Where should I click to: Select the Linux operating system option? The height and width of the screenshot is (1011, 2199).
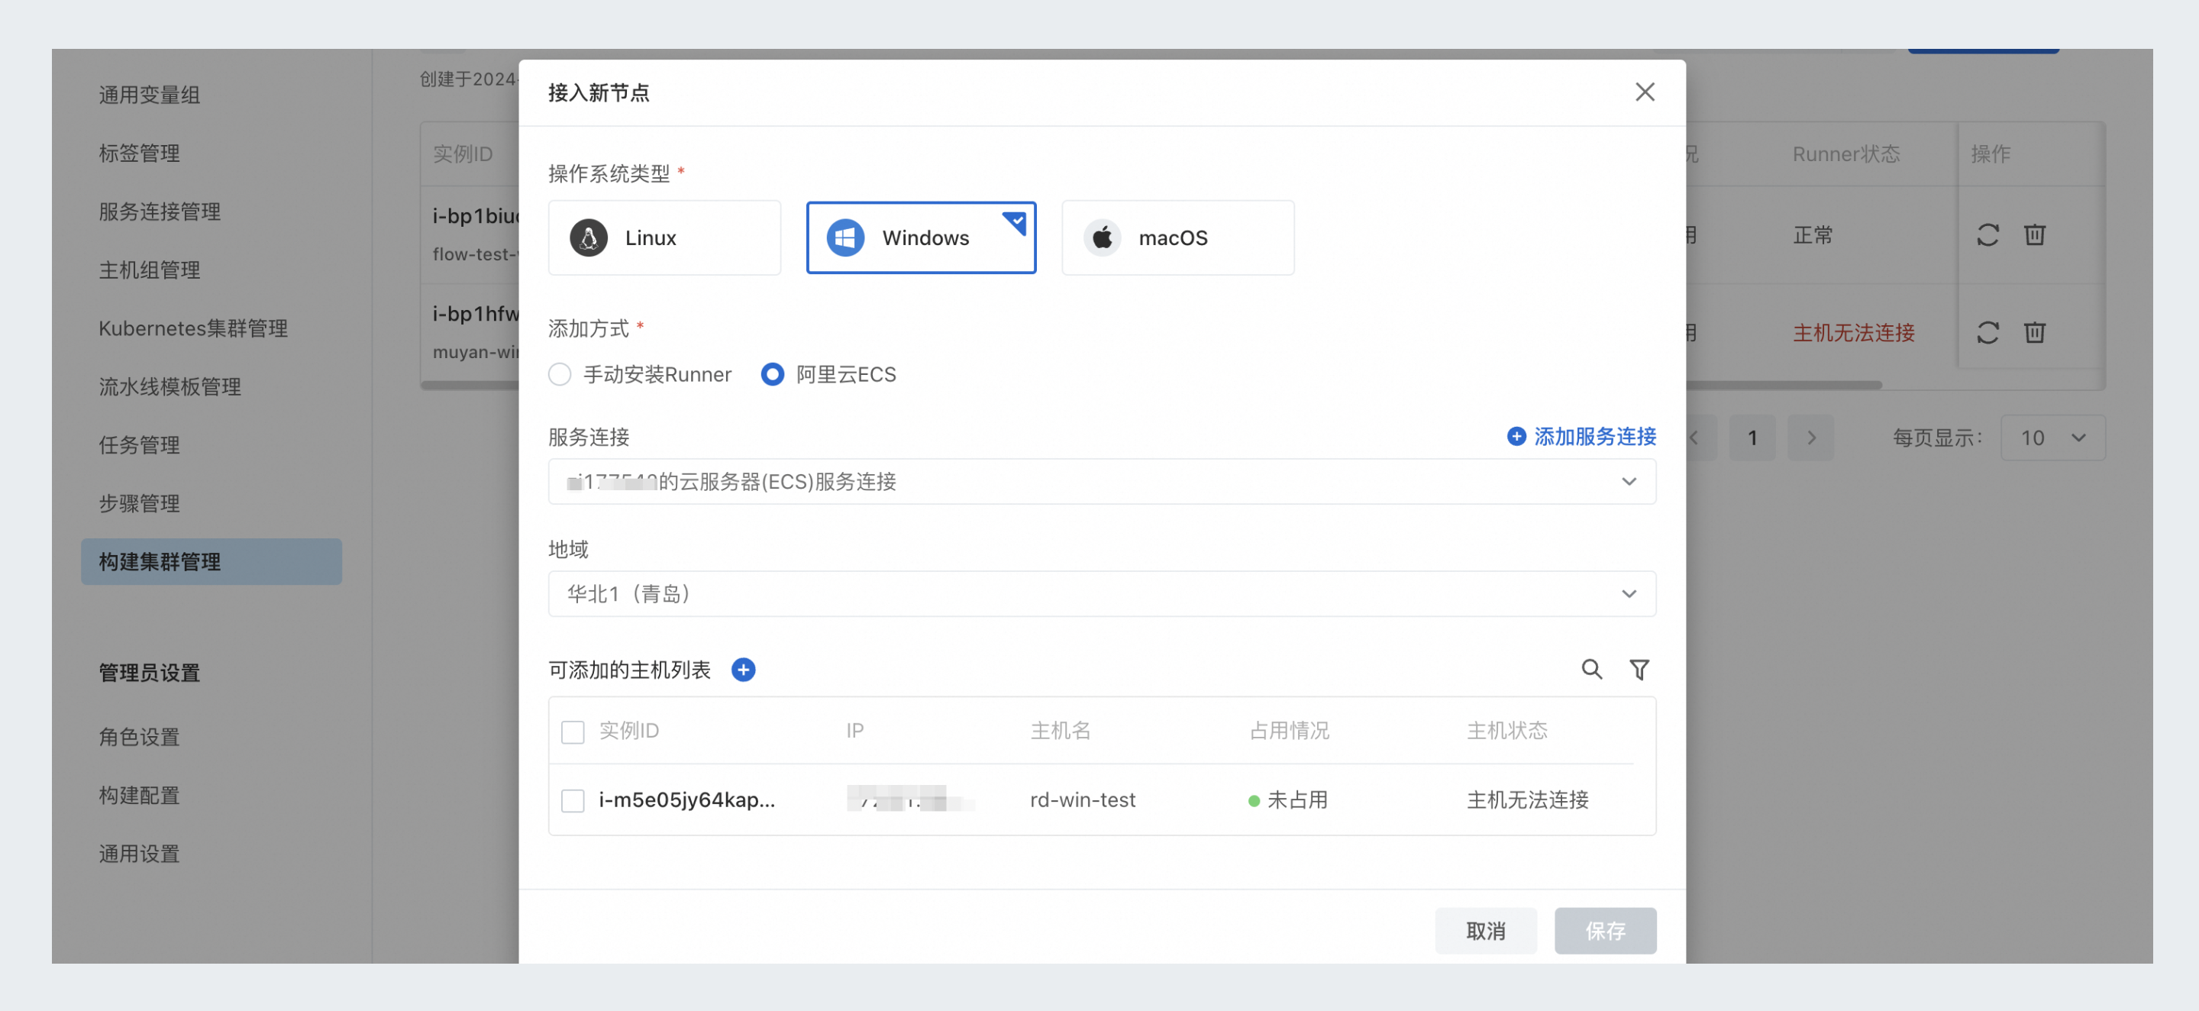(664, 237)
